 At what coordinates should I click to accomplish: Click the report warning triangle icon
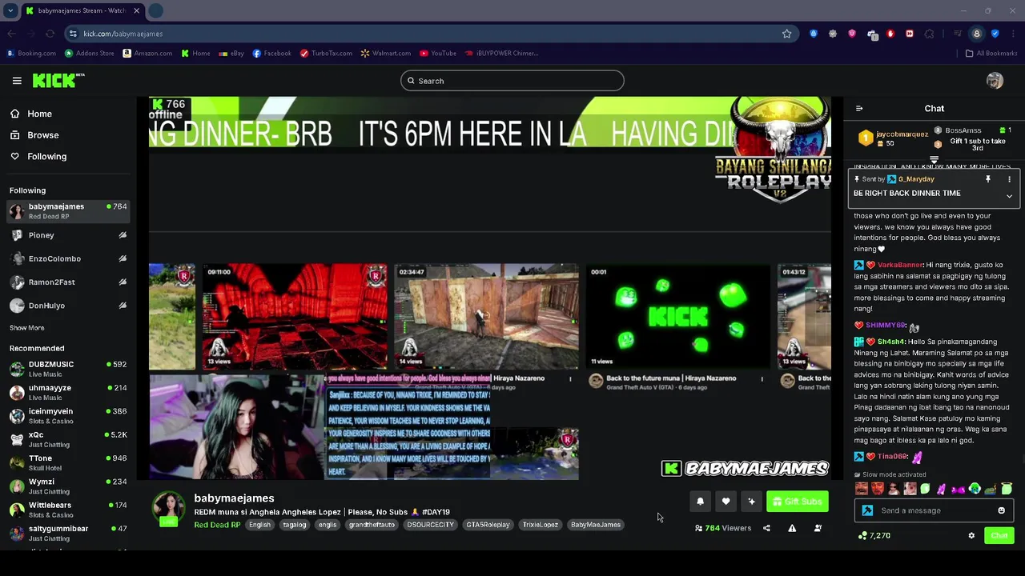pos(792,528)
